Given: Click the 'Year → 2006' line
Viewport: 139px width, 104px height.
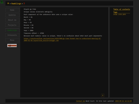Looking at the screenshot, I should pyautogui.click(x=29, y=31).
